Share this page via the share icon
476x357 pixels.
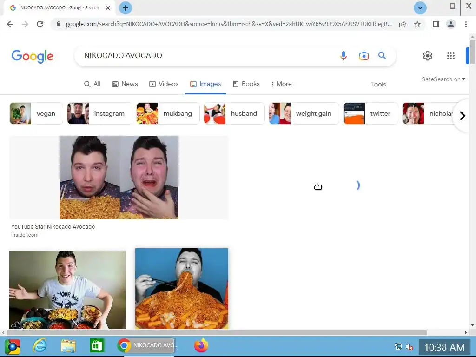(x=403, y=24)
